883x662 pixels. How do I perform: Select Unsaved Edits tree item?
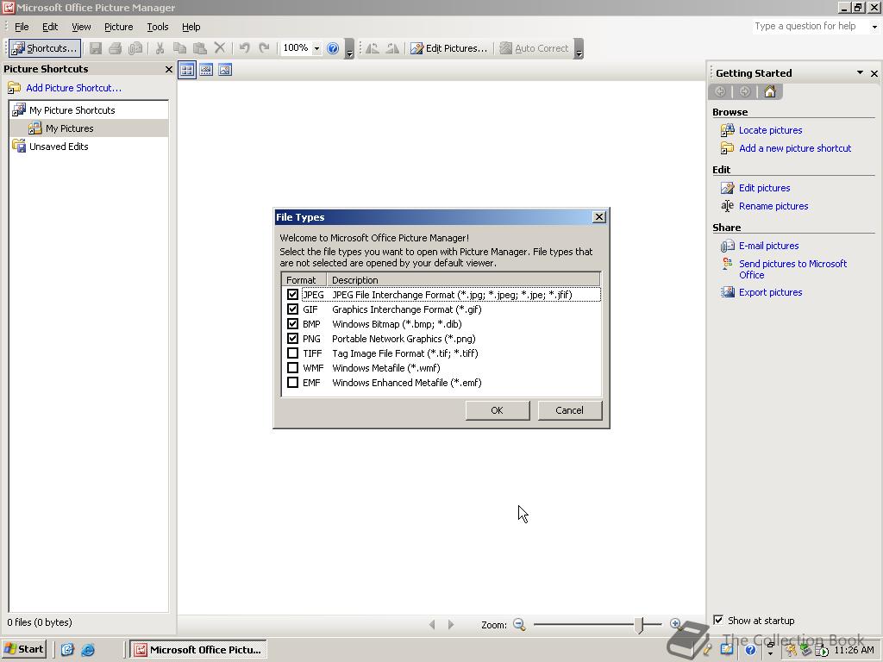pyautogui.click(x=59, y=147)
